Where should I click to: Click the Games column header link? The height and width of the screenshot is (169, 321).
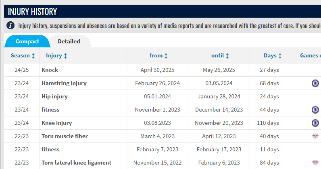click(311, 55)
